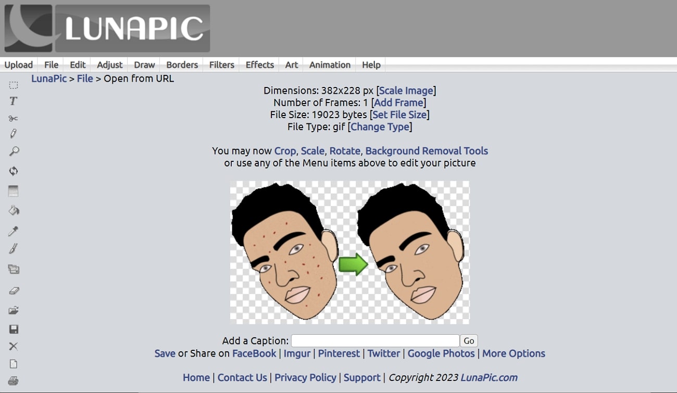Click the acne removal preview image
Image resolution: width=677 pixels, height=393 pixels.
coord(349,252)
